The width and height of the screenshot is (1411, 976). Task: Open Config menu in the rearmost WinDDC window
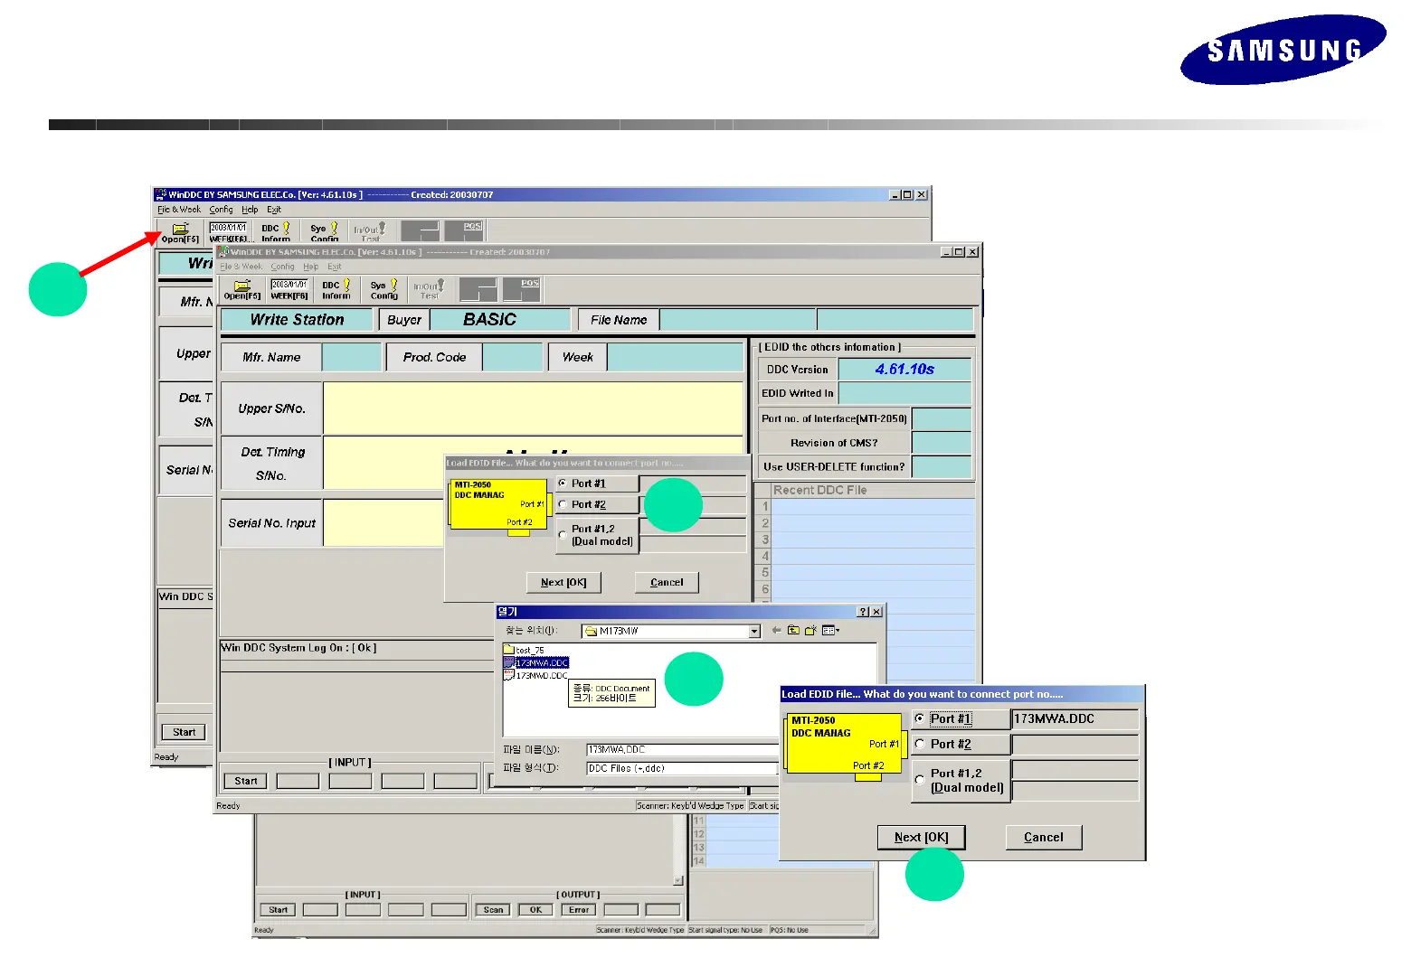[222, 210]
